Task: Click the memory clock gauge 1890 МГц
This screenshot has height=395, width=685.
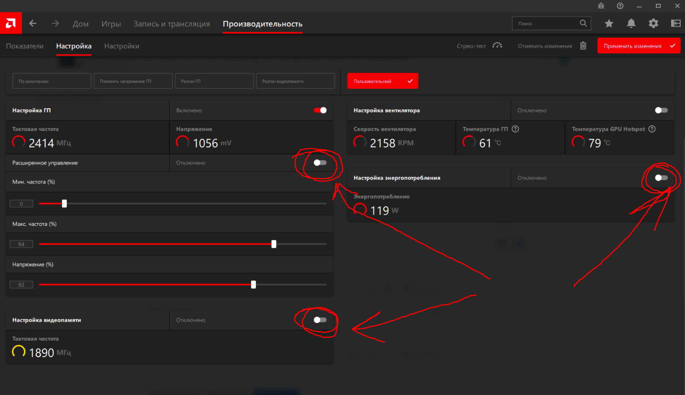Action: (x=19, y=352)
